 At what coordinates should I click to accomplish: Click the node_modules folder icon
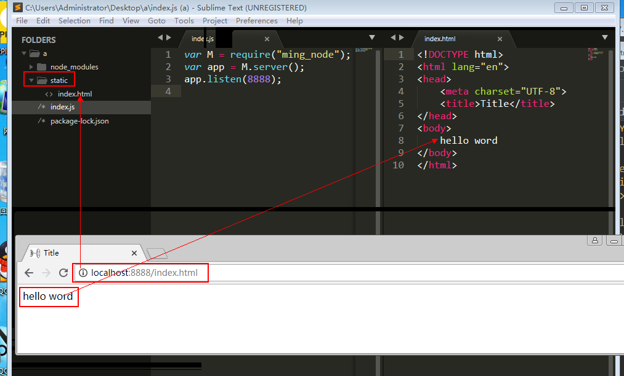pyautogui.click(x=42, y=67)
